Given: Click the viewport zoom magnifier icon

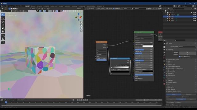Looking at the screenshot, I should pos(81,22).
